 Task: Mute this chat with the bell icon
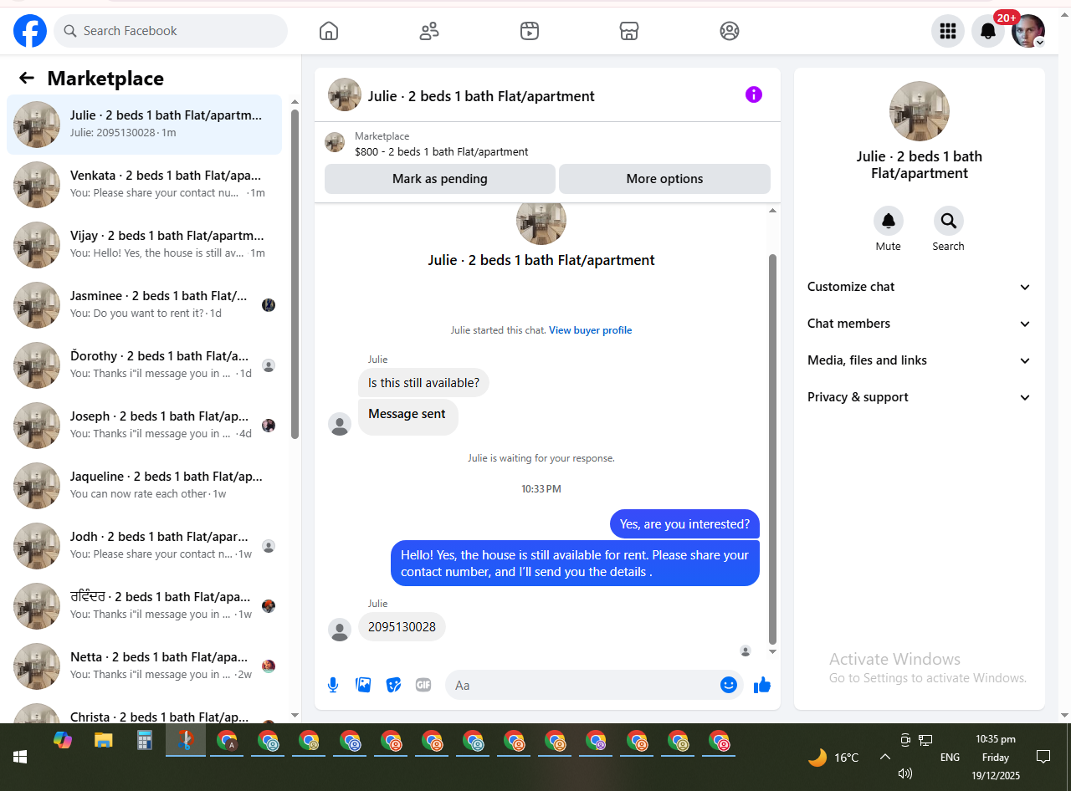pyautogui.click(x=889, y=221)
